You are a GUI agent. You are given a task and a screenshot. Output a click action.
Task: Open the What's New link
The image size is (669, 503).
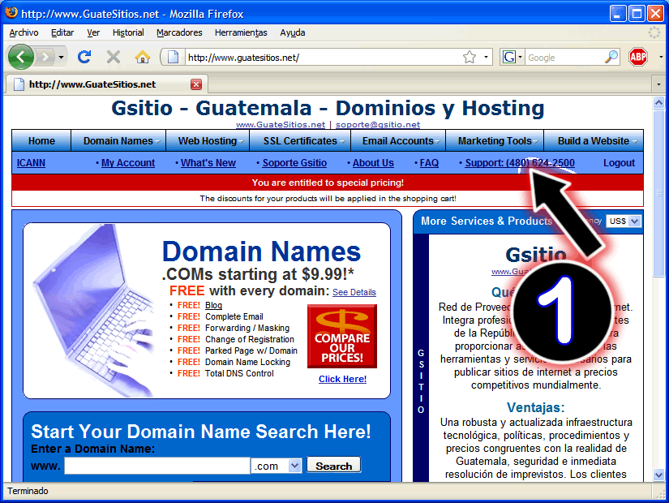(208, 163)
